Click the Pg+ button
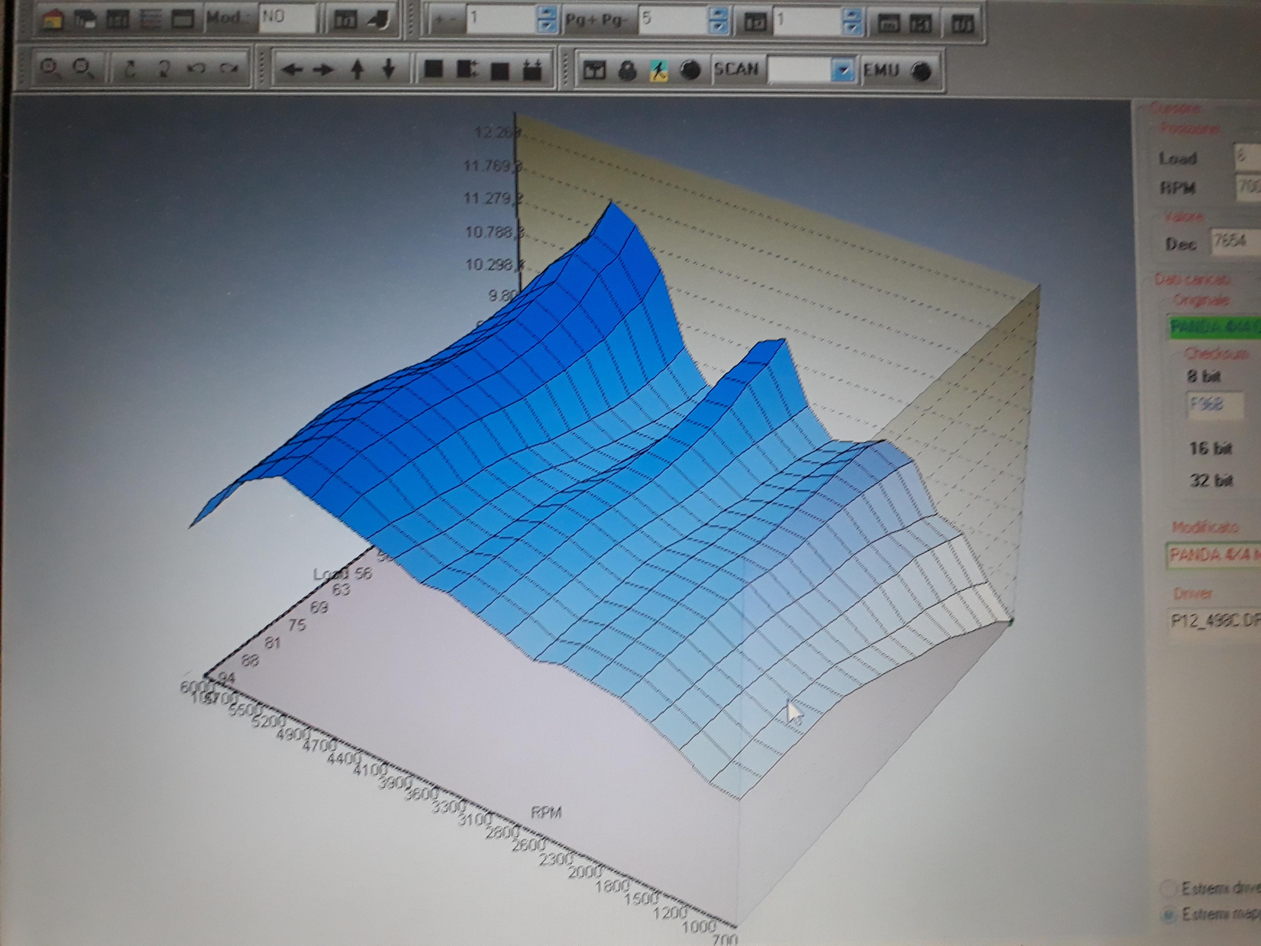The image size is (1261, 946). point(580,20)
